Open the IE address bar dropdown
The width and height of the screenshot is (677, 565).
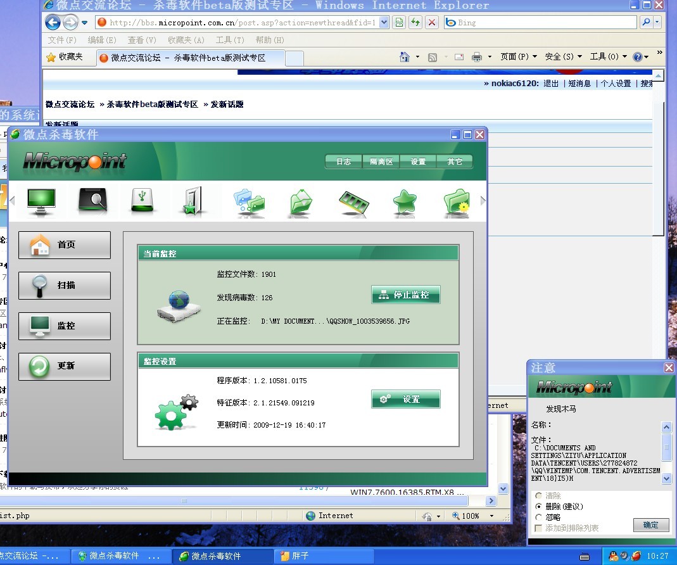pyautogui.click(x=384, y=22)
